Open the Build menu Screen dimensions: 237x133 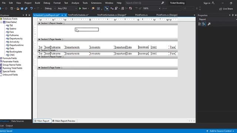click(37, 3)
